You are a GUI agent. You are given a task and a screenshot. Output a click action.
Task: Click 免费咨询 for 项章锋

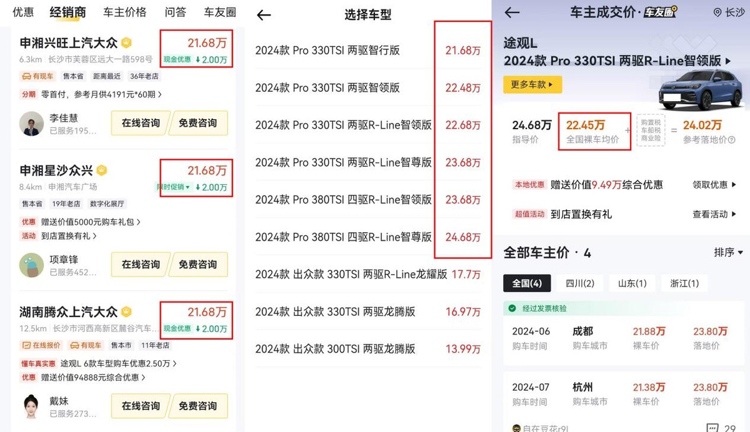198,264
